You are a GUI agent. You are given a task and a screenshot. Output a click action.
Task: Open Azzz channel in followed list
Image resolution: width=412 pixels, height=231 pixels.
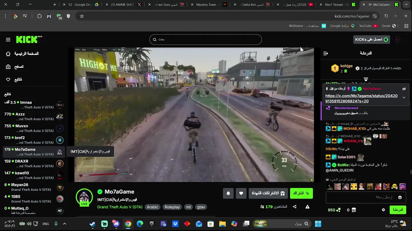34,116
